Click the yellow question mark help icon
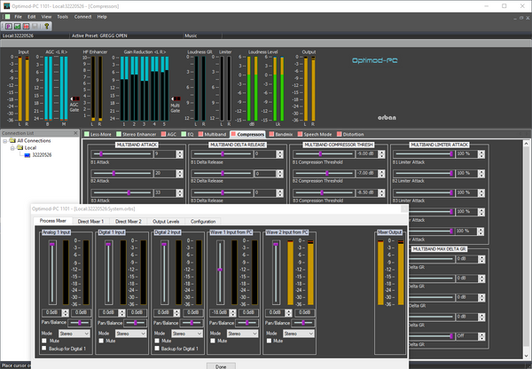The height and width of the screenshot is (369, 532). click(46, 26)
